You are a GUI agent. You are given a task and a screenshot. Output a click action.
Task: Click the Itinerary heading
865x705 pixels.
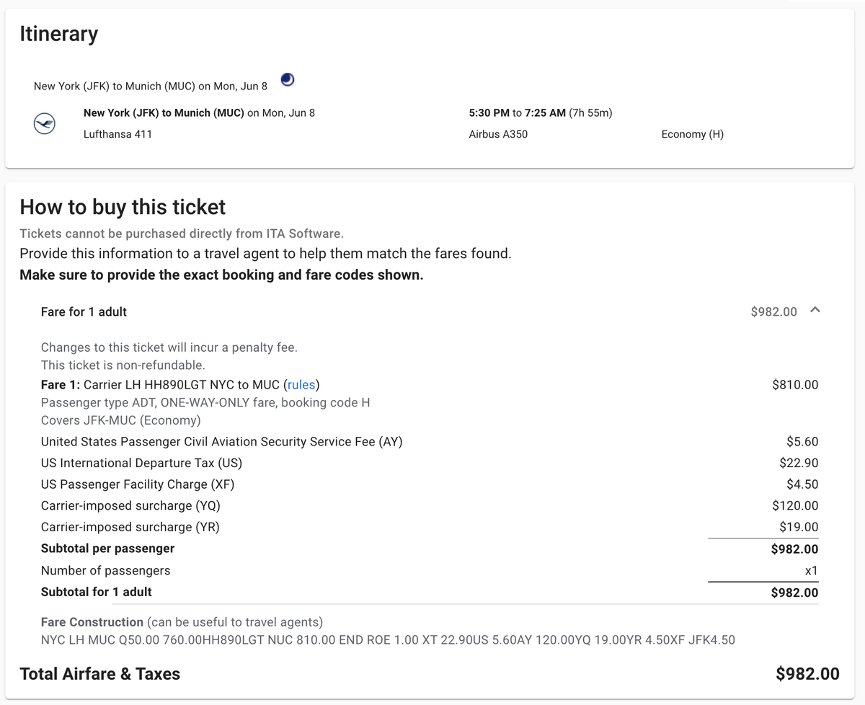(58, 34)
